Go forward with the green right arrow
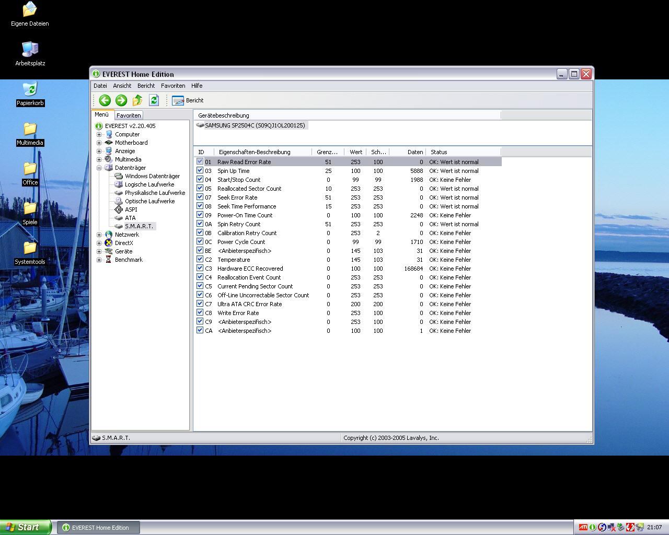 click(x=121, y=100)
